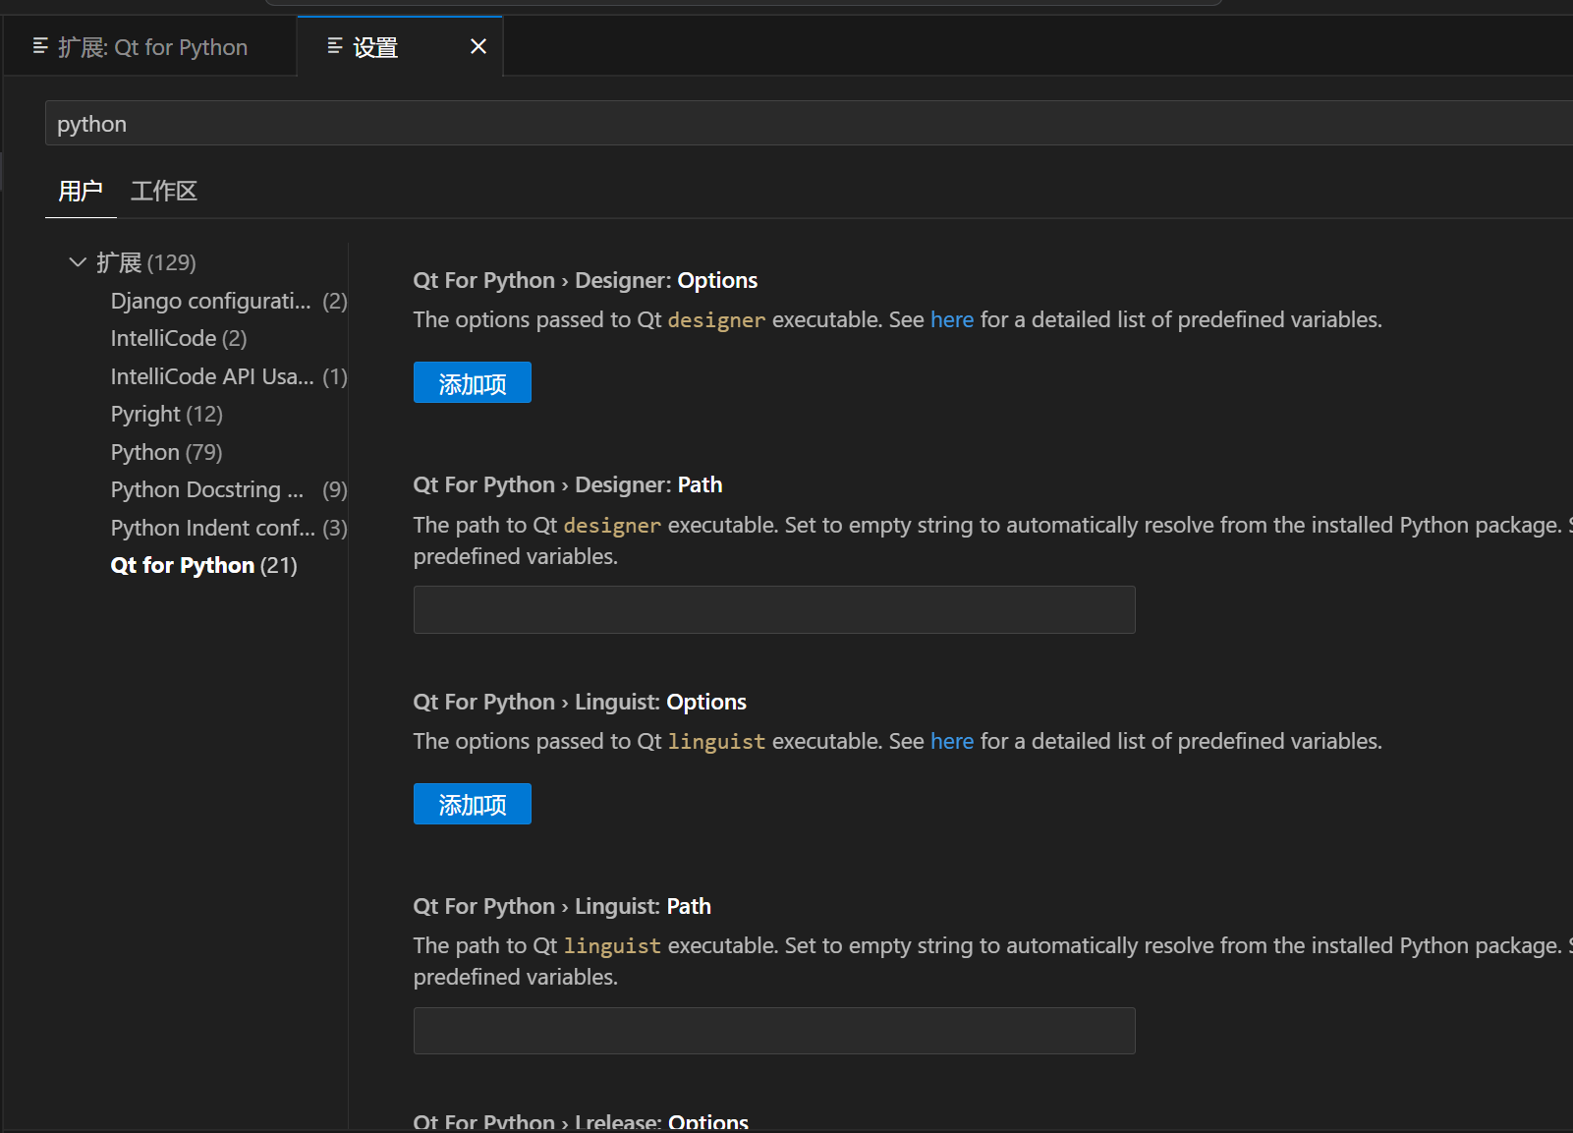Click the settings search box containing python
1573x1133 pixels.
coord(809,124)
